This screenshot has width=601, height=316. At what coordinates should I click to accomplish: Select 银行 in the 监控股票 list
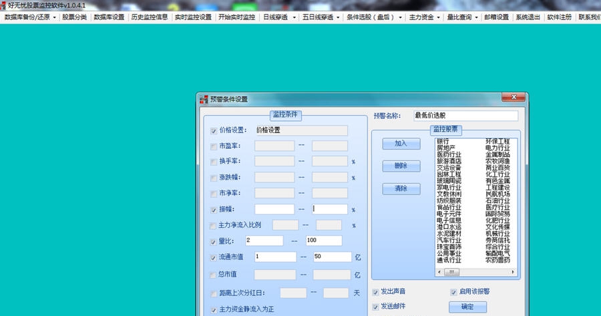pyautogui.click(x=443, y=142)
